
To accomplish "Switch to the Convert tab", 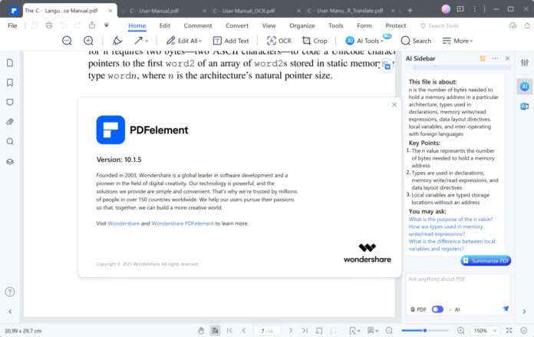I will click(x=237, y=25).
